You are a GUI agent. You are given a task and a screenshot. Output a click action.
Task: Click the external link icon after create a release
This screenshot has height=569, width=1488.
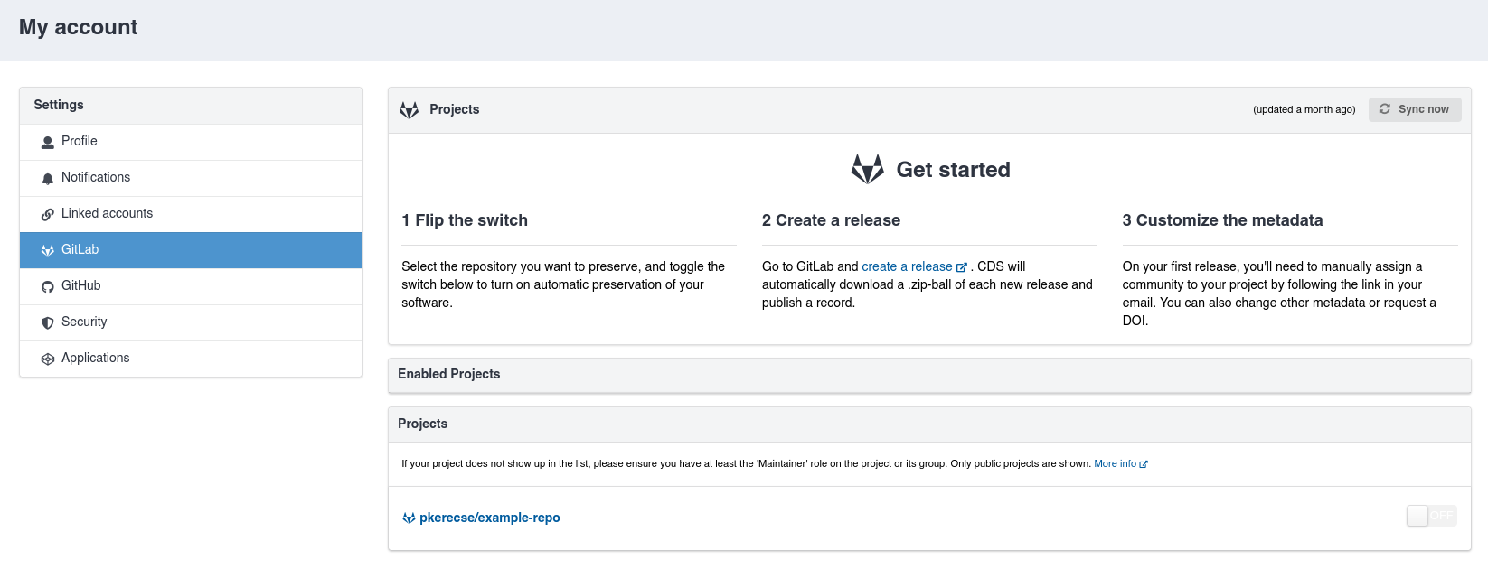tap(962, 267)
